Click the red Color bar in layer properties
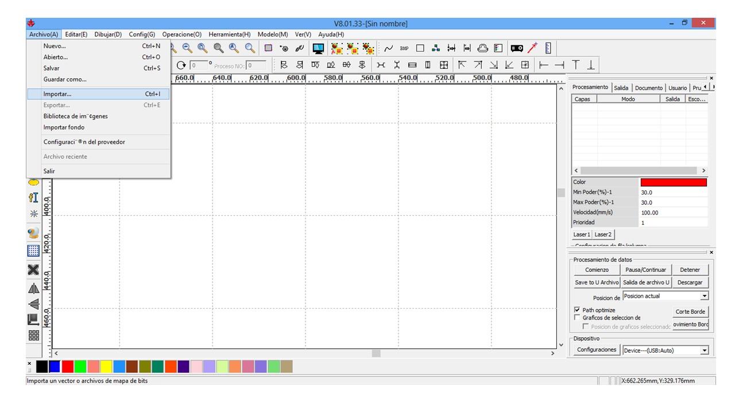735x413 pixels. pyautogui.click(x=674, y=182)
